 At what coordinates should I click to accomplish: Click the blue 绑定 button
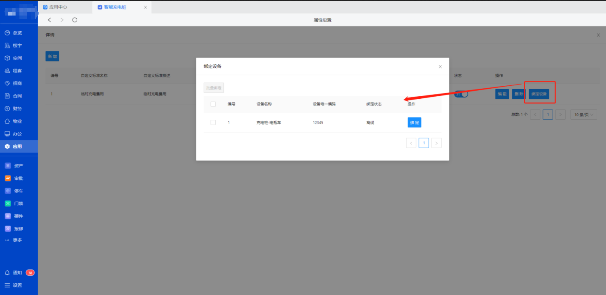tap(414, 123)
